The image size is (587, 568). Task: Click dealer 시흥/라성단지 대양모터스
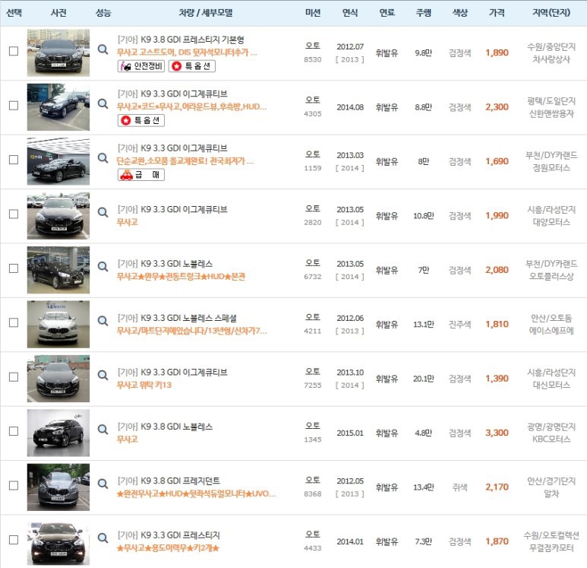click(551, 216)
